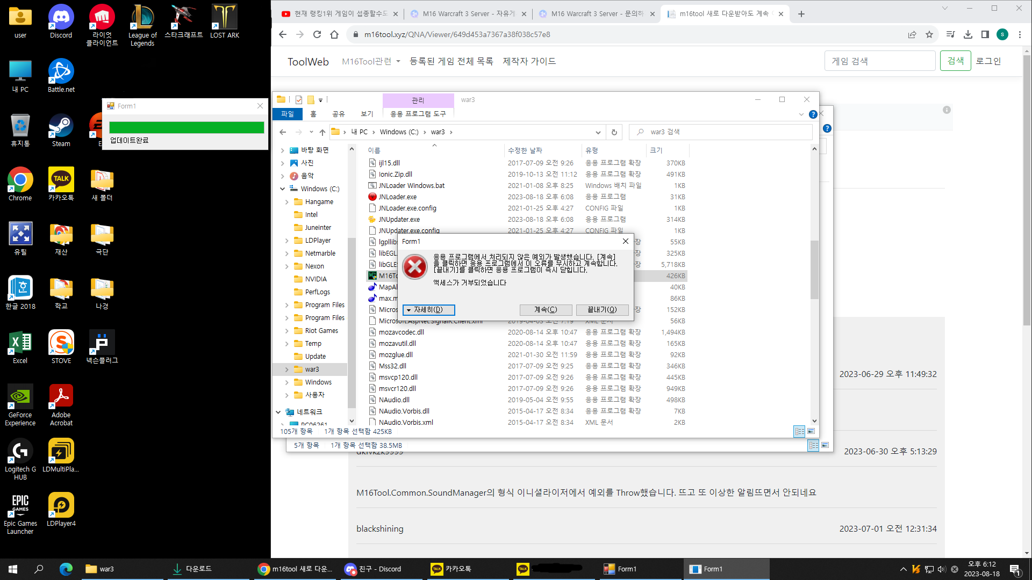Viewport: 1032px width, 580px height.
Task: Open the Explorer help question-mark icon
Action: tap(813, 114)
